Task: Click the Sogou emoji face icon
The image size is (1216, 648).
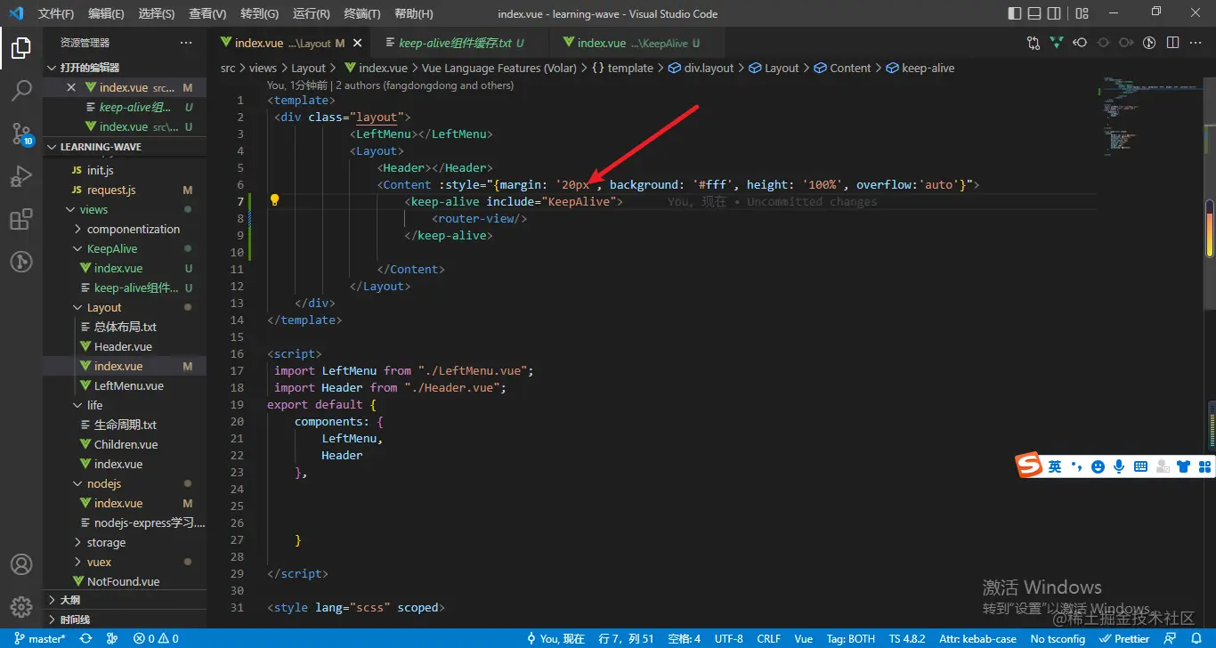Action: click(1098, 466)
